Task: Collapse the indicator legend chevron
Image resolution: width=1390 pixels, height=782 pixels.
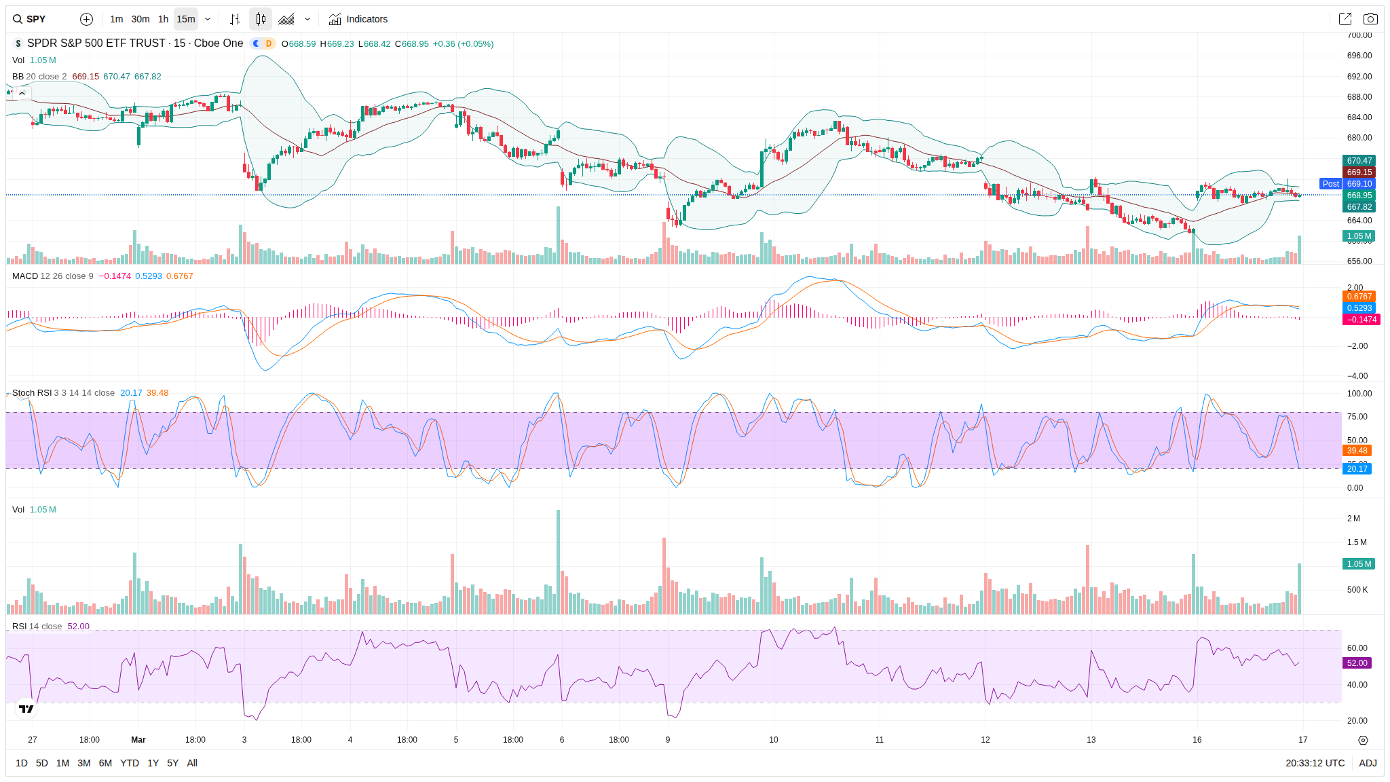Action: tap(22, 93)
